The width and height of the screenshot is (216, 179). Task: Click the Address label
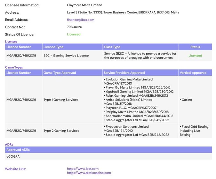pyautogui.click(x=12, y=12)
